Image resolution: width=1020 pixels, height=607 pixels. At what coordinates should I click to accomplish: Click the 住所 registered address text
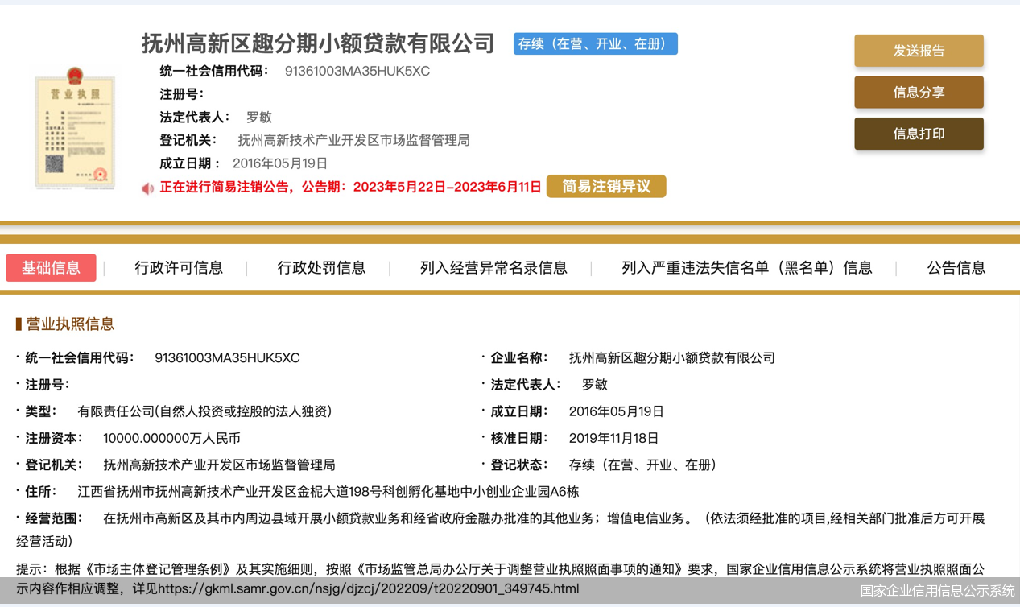[328, 492]
